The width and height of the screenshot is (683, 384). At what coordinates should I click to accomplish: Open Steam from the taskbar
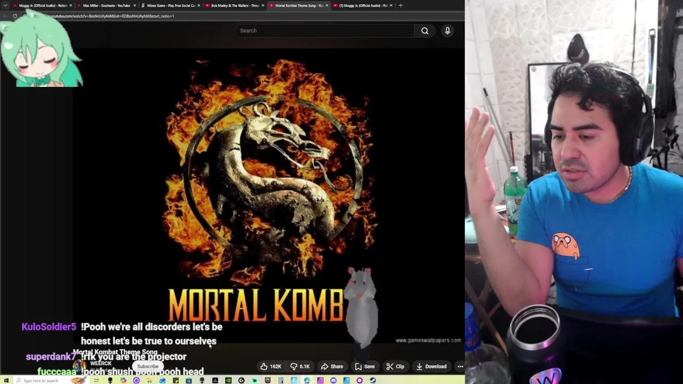(372, 380)
